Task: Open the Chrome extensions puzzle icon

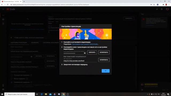Action: pyautogui.click(x=163, y=5)
